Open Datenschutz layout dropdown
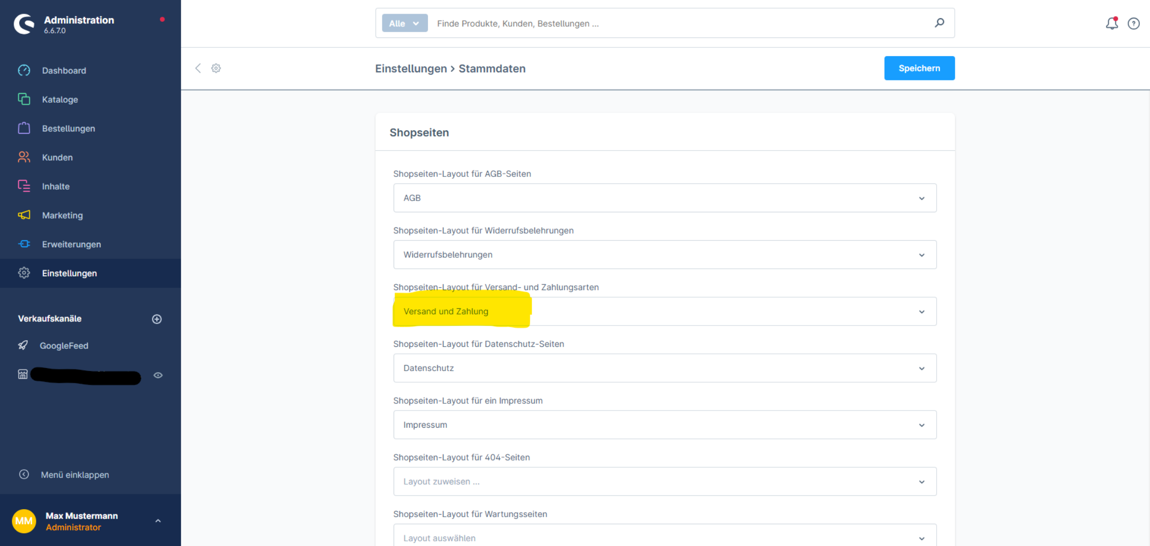Screen dimensions: 1150x546 pyautogui.click(x=664, y=368)
